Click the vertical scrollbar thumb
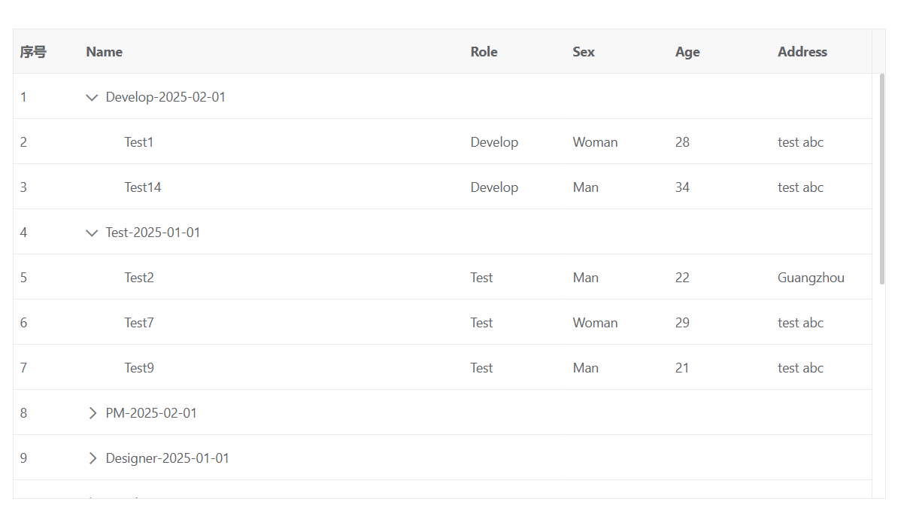Viewport: 898px width, 523px height. [x=882, y=179]
